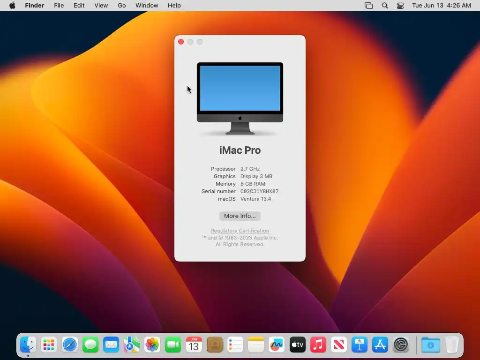Open Spotlight search magnifier icon
480x360 pixels.
click(385, 6)
